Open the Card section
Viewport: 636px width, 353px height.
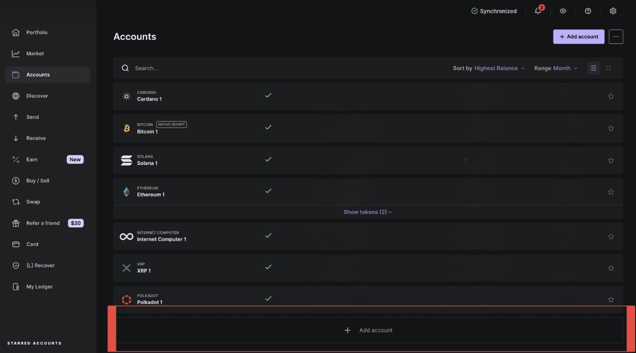tap(32, 244)
